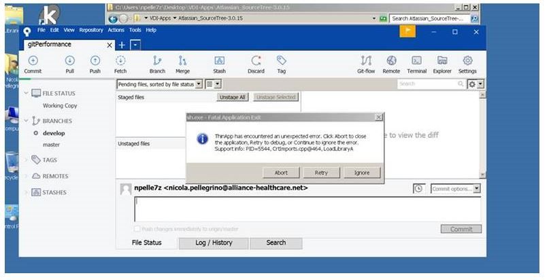Open the Commit options dropdown
Screen dimensions: 551x280
pos(477,189)
